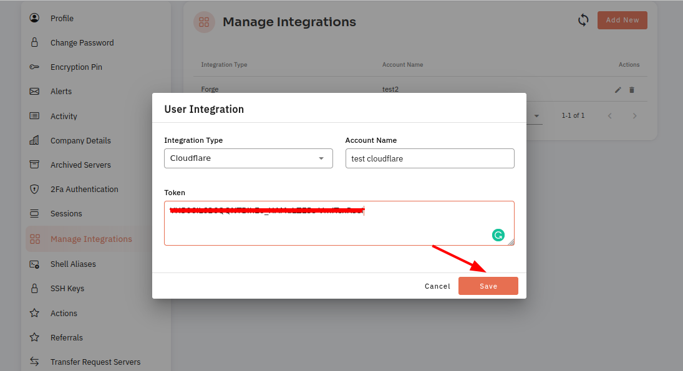Click the Sessions icon in sidebar
The height and width of the screenshot is (371, 683).
[34, 213]
